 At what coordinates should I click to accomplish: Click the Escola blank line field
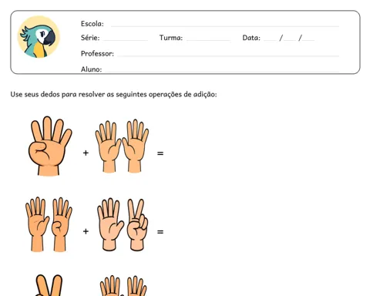pyautogui.click(x=225, y=25)
